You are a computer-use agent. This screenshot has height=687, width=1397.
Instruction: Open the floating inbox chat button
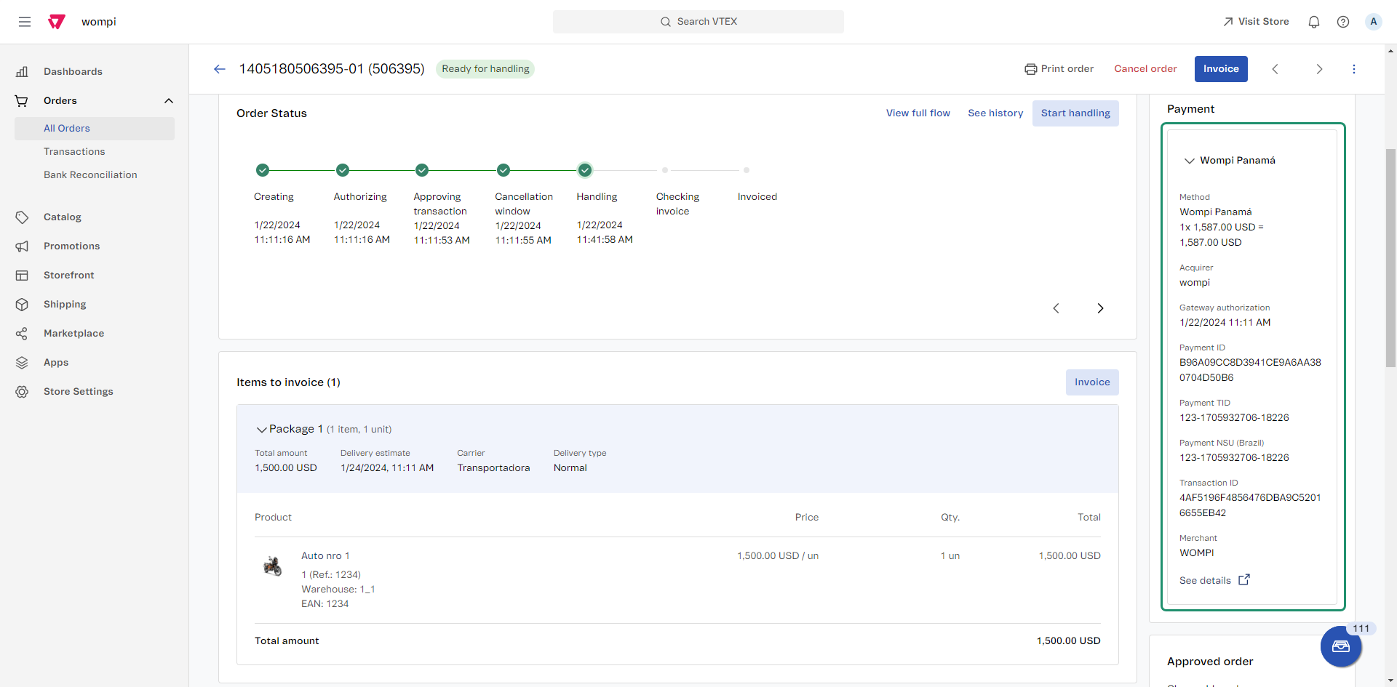point(1340,646)
